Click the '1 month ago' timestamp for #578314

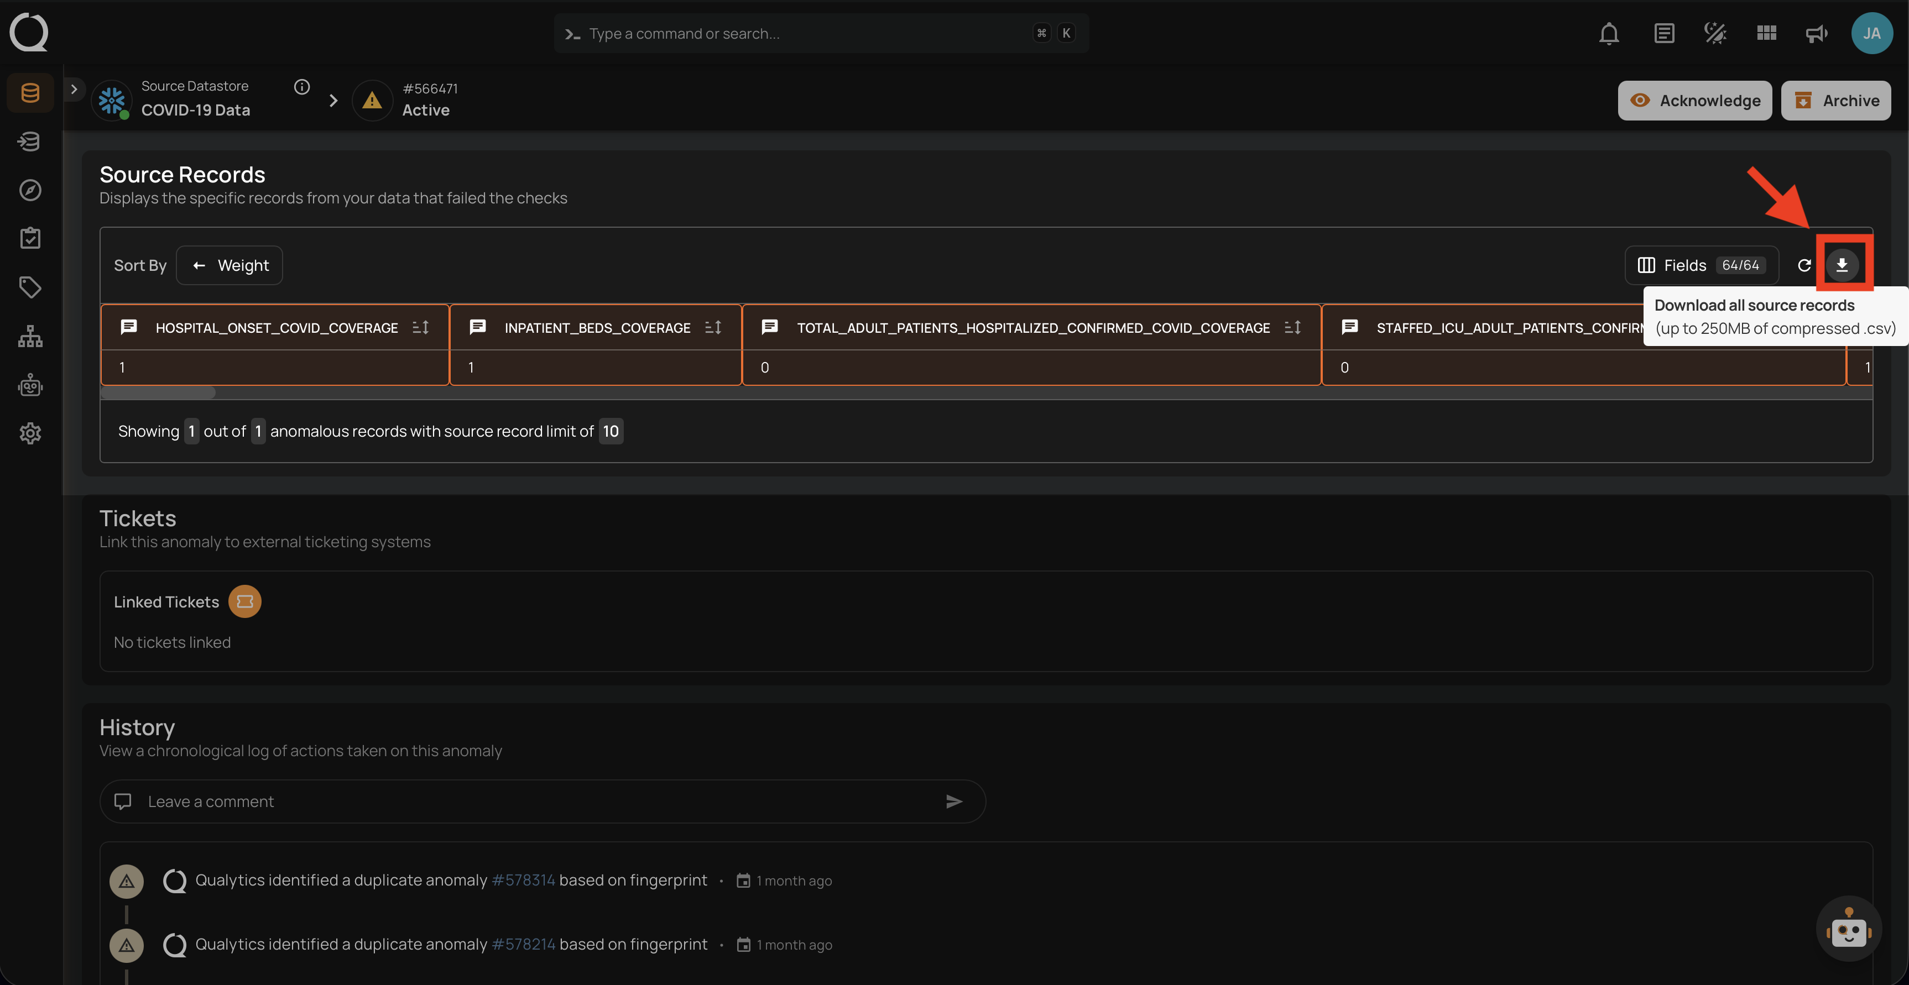pyautogui.click(x=795, y=881)
